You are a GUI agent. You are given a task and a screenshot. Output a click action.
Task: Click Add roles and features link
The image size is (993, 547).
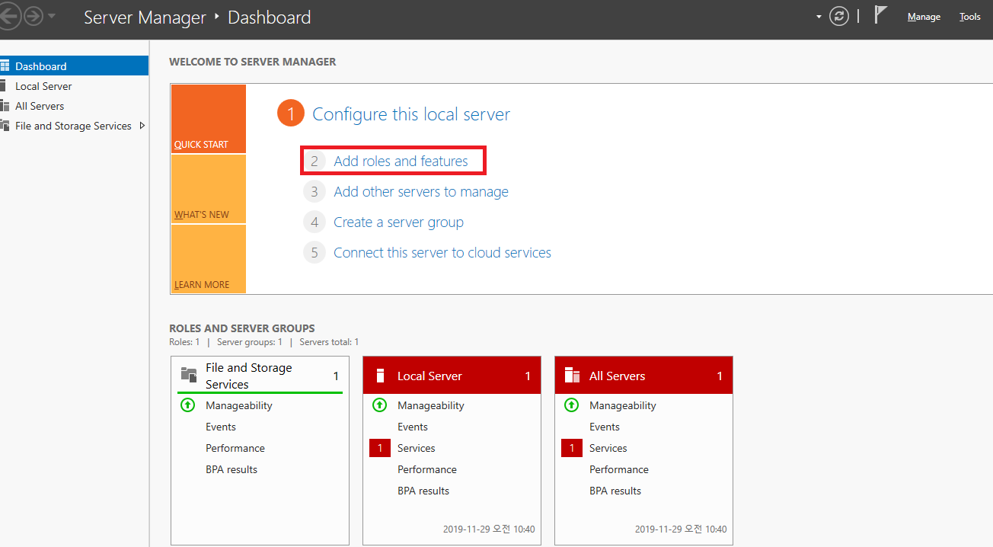[x=401, y=162]
